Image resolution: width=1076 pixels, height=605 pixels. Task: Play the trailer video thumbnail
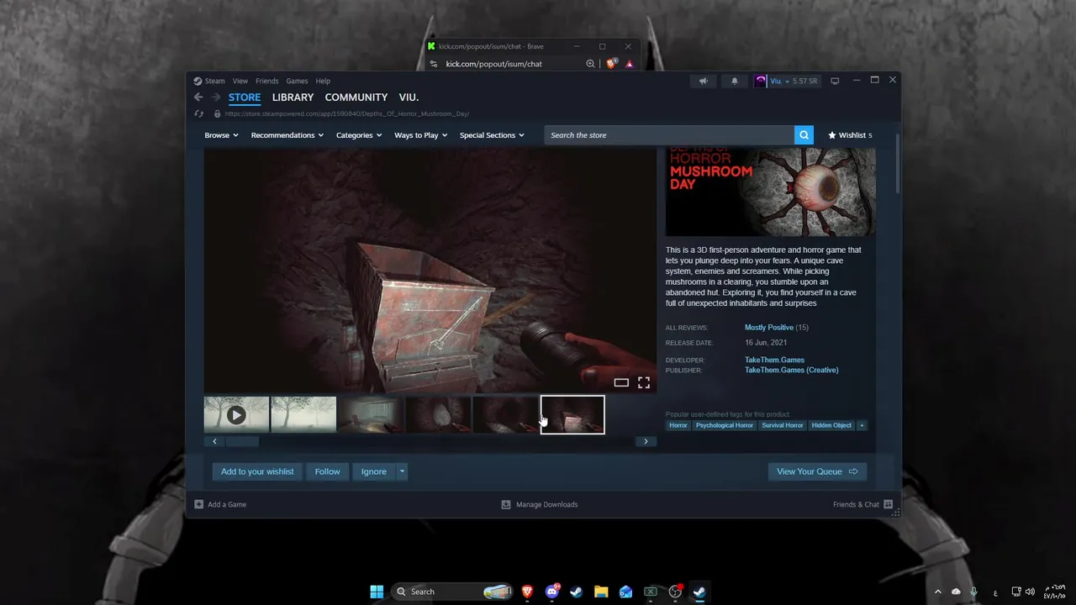tap(236, 415)
